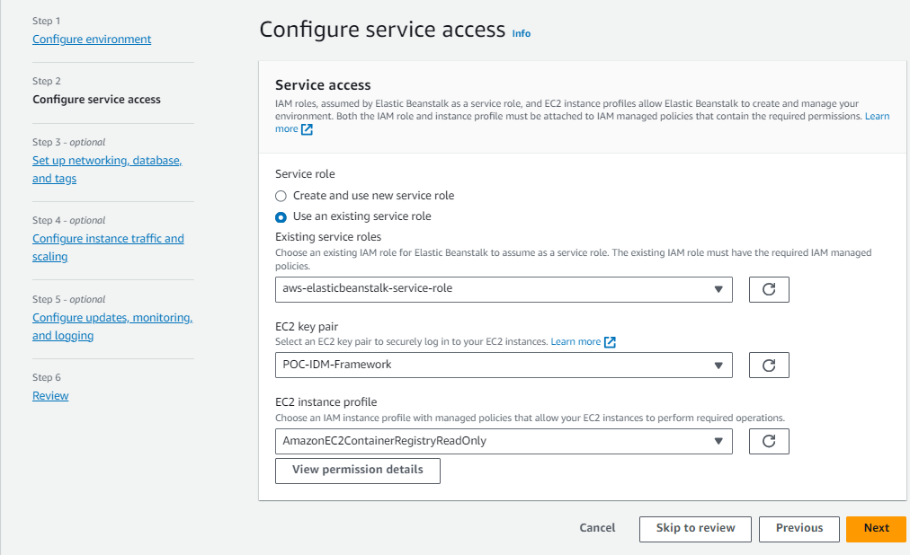Refresh the EC2 instance profile list
Viewport: 910px width, 555px height.
click(769, 442)
